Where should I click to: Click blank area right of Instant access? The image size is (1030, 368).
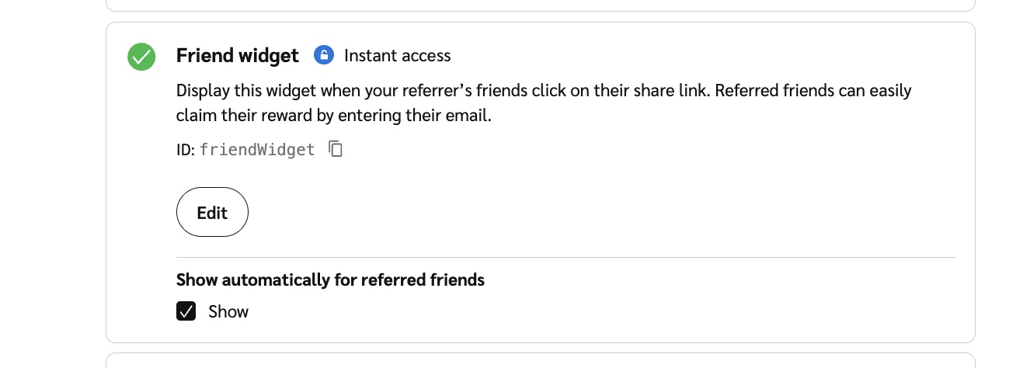(699, 56)
